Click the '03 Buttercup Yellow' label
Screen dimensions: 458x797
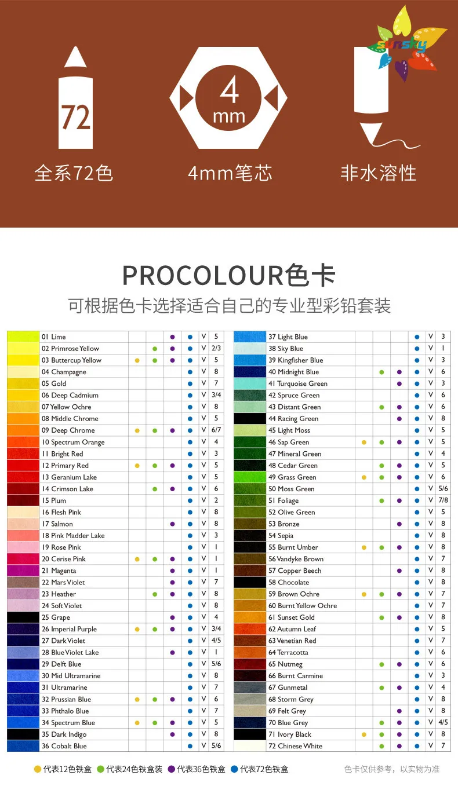click(71, 360)
